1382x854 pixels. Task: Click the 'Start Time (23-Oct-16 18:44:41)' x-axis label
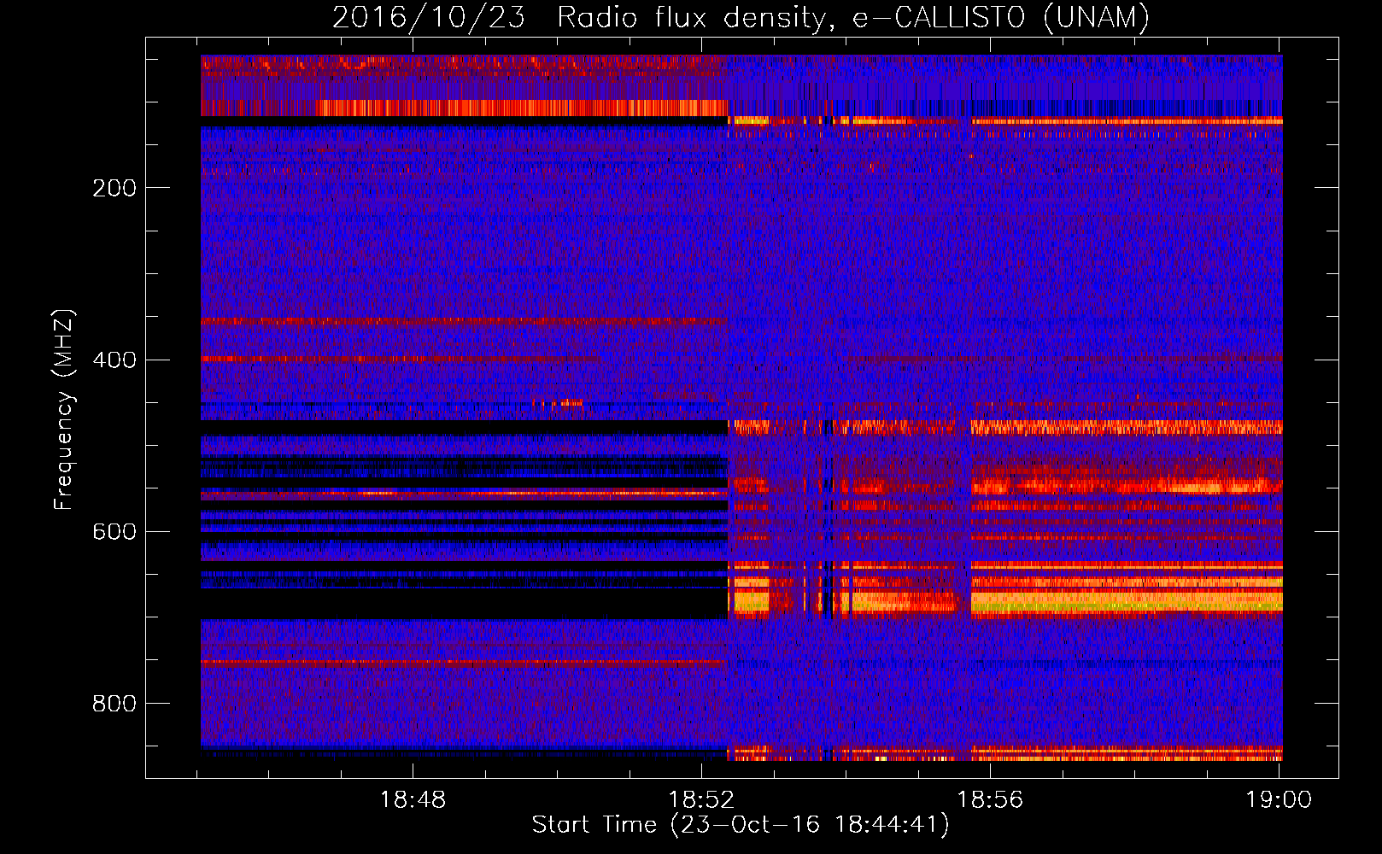741,825
